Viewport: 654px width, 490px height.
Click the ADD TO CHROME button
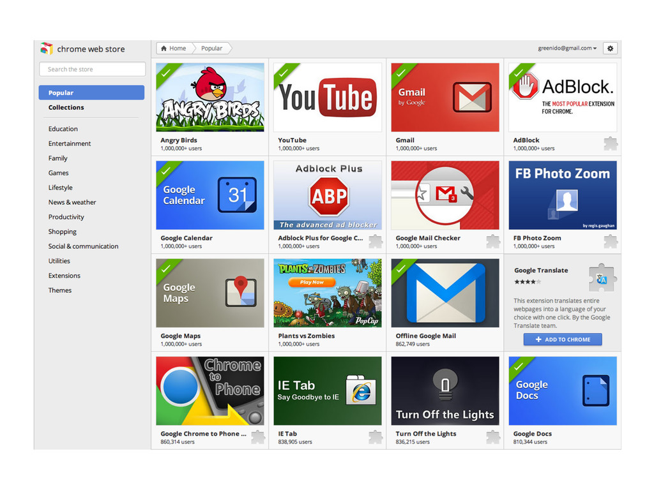[563, 339]
